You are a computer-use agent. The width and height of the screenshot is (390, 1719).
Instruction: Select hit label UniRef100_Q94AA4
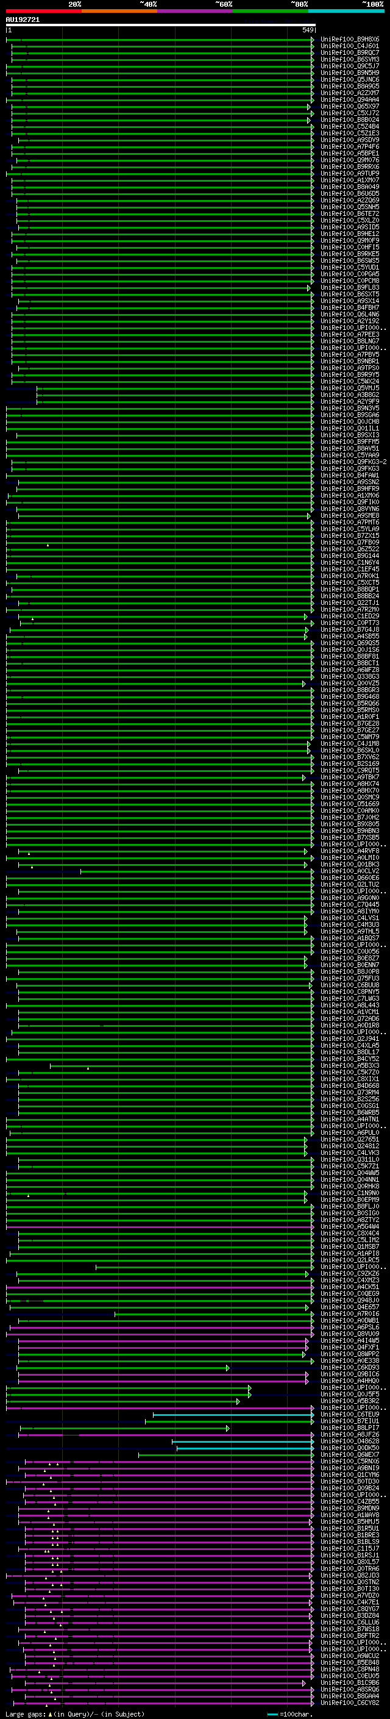[350, 99]
